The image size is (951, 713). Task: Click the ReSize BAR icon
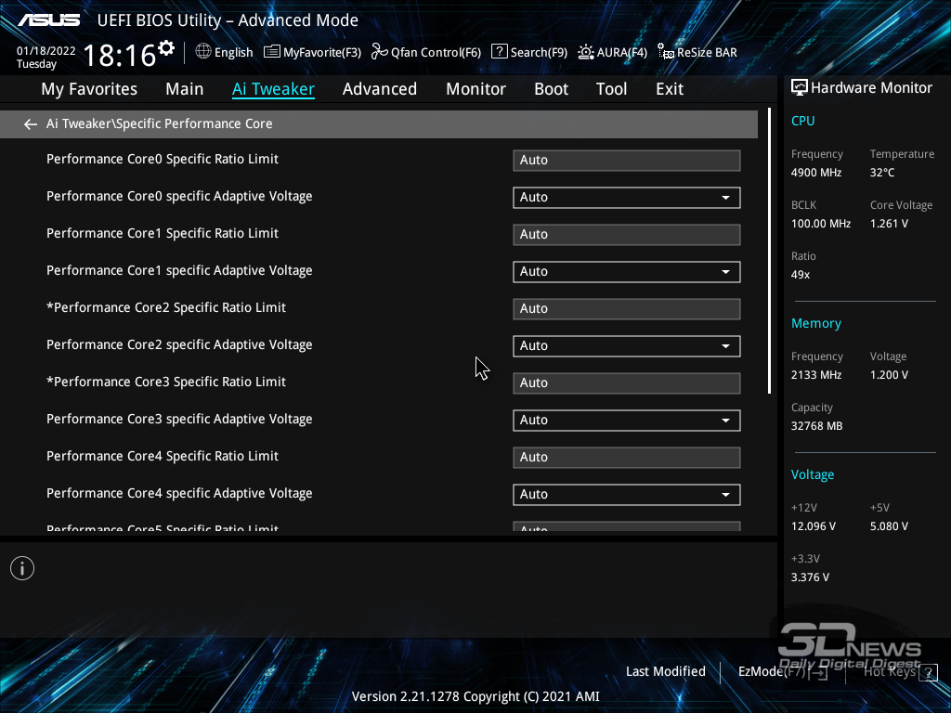666,52
